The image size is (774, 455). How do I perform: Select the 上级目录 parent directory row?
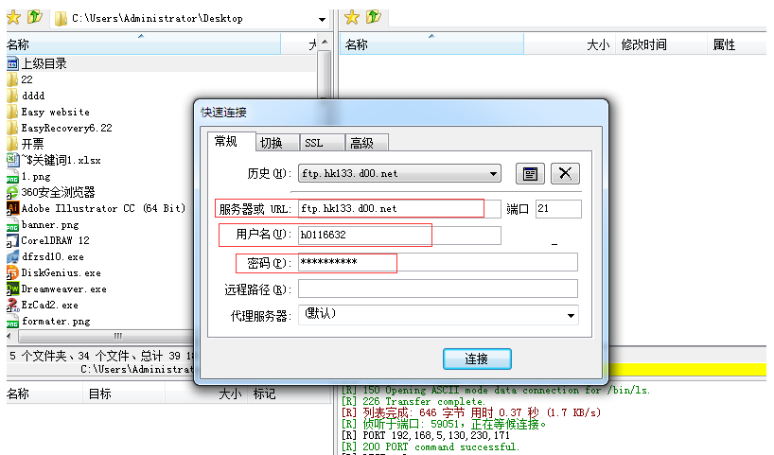coord(162,63)
